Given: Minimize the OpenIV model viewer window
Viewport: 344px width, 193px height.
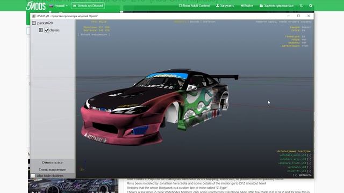Looking at the screenshot, I should [289, 16].
